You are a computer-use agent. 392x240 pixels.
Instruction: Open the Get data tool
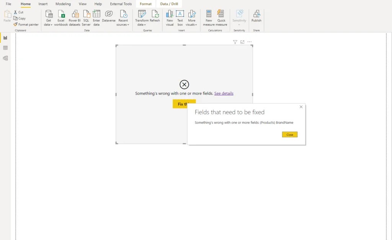[48, 18]
